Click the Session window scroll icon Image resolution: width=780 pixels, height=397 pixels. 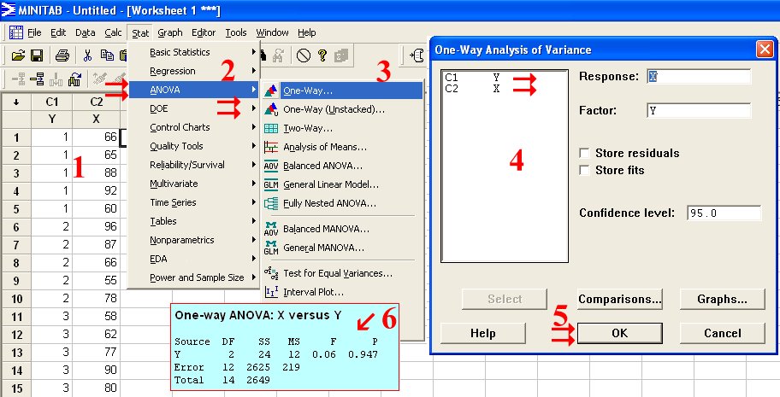(x=417, y=55)
